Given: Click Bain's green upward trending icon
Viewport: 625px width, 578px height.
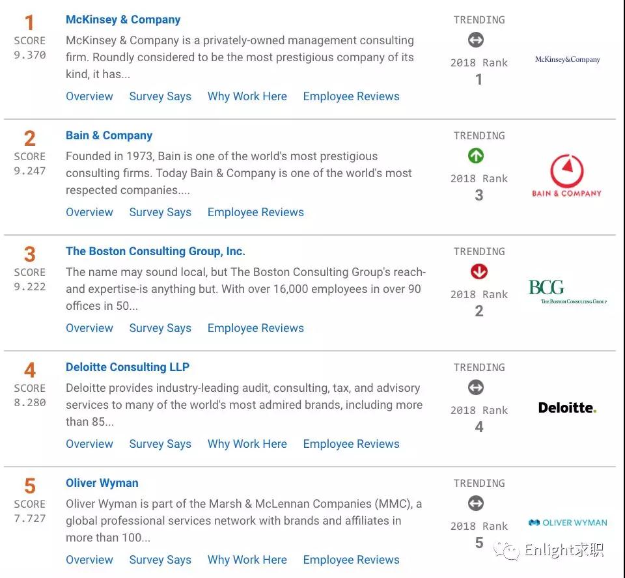Looking at the screenshot, I should tap(476, 156).
